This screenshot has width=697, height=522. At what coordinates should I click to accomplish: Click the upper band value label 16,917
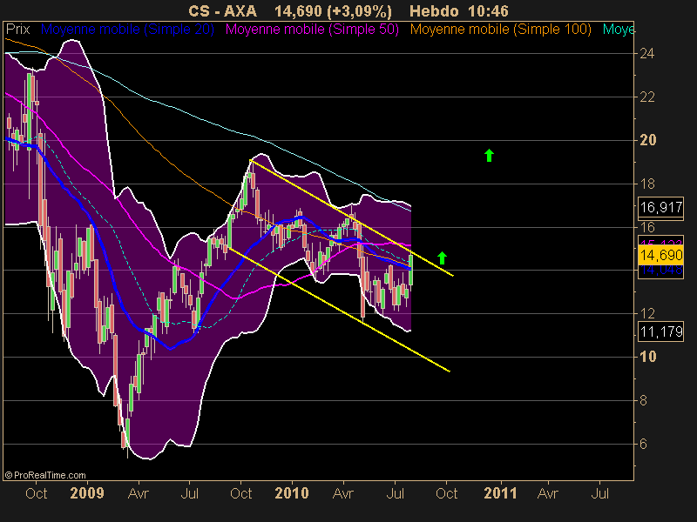click(x=661, y=207)
